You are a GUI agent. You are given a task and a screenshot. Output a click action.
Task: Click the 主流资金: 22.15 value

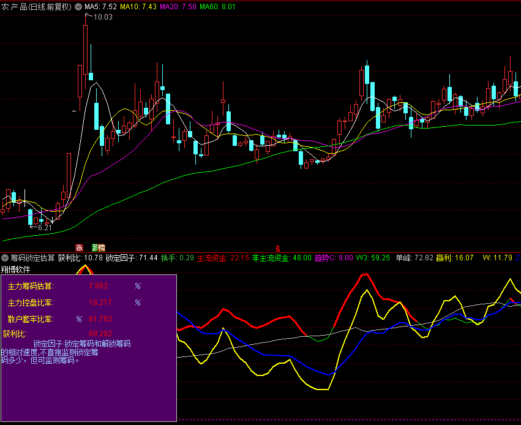coord(223,258)
